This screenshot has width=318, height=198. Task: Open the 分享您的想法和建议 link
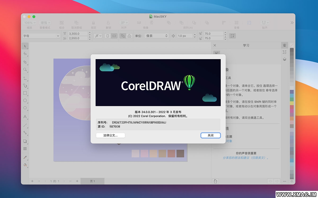tap(245, 158)
